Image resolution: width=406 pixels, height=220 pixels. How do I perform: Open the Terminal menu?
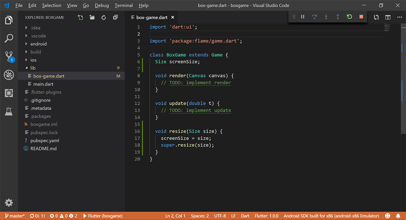click(124, 6)
